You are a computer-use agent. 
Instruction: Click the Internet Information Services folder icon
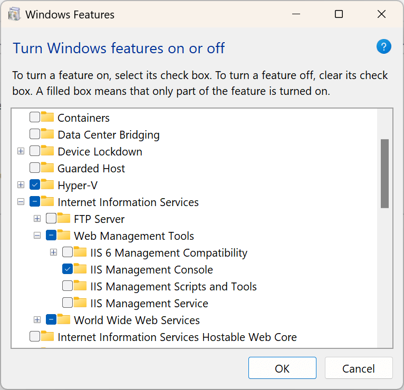(47, 201)
